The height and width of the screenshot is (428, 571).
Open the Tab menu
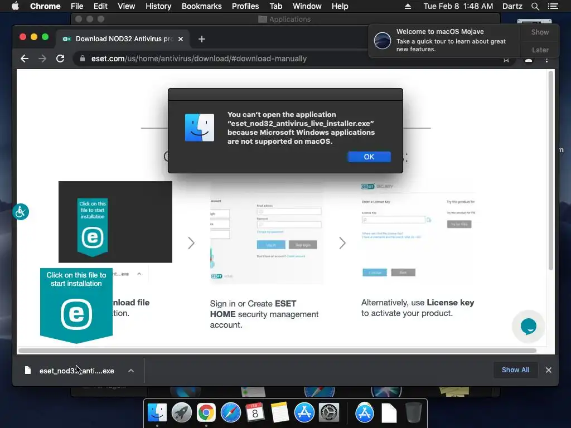click(x=275, y=6)
